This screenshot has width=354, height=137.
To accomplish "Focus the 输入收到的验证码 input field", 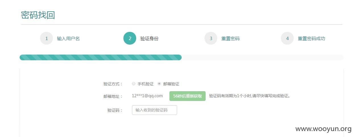I will click(154, 110).
